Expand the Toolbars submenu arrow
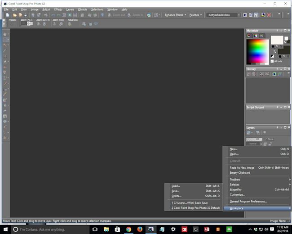Viewport: 292px width, 234px height. [290, 180]
